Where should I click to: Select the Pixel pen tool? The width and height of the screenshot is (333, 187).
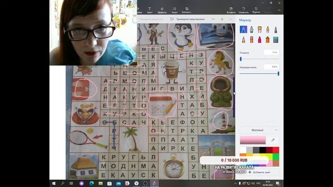coord(276,30)
